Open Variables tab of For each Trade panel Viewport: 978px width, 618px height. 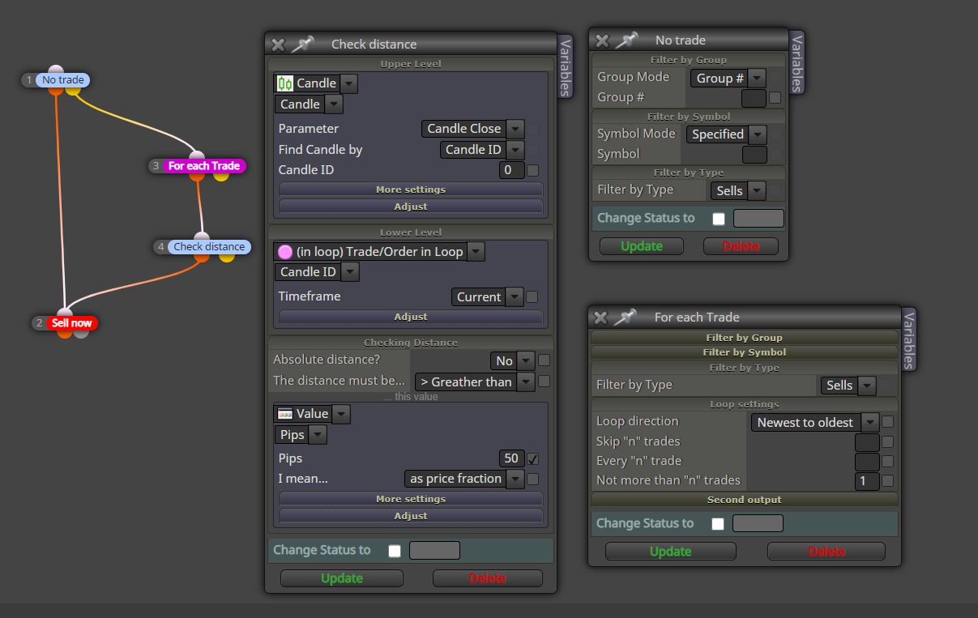(908, 339)
